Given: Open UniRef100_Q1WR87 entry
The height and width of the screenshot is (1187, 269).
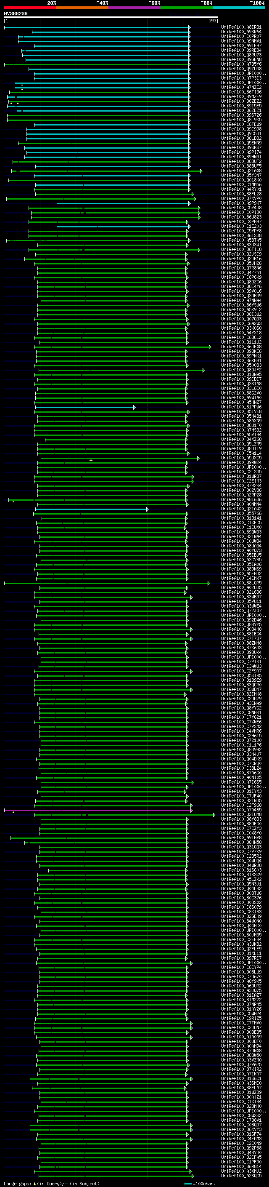Looking at the screenshot, I should coord(241,477).
